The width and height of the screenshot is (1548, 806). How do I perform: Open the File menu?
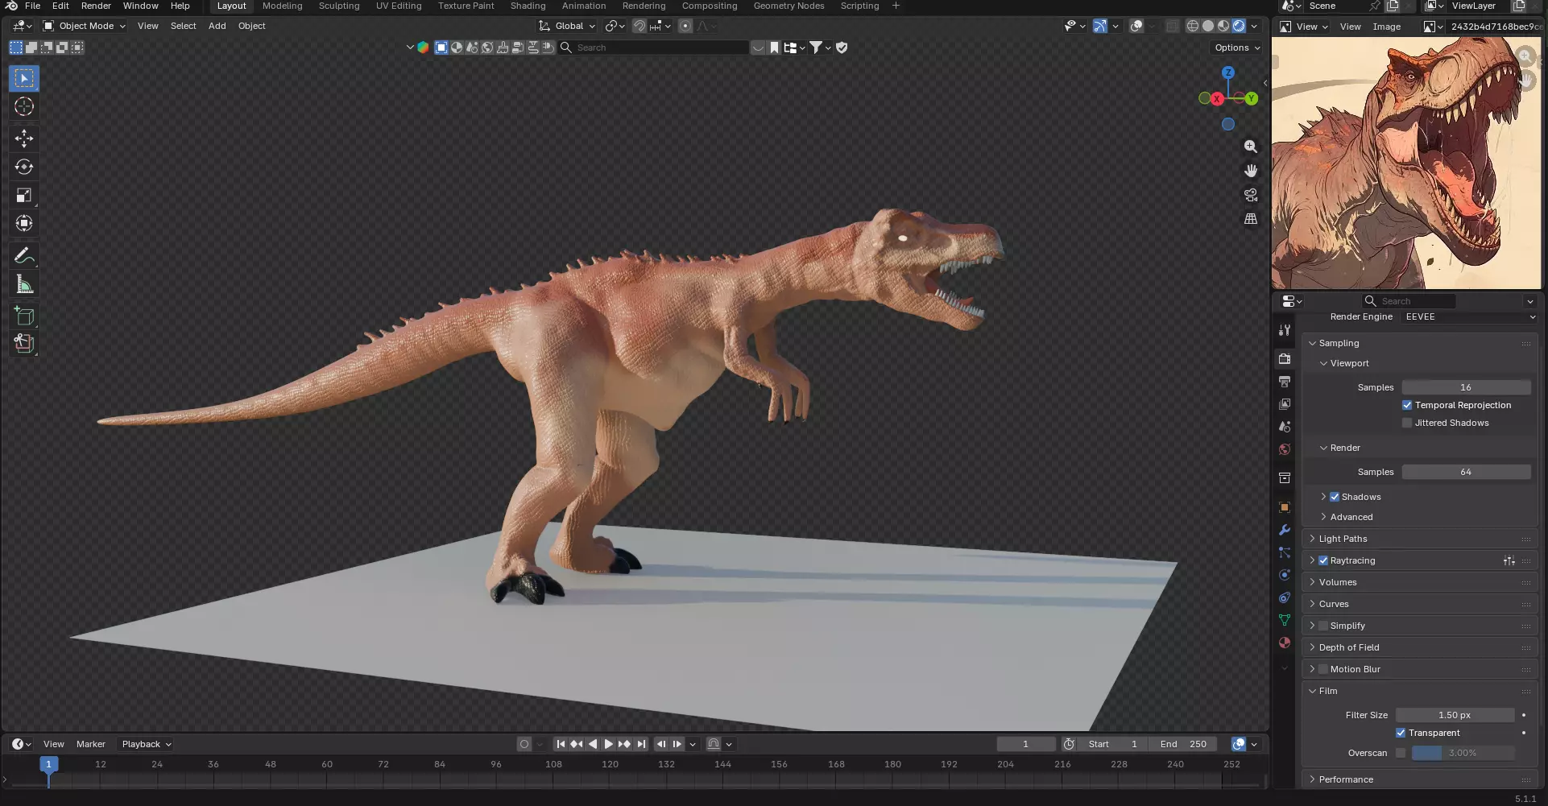click(33, 6)
